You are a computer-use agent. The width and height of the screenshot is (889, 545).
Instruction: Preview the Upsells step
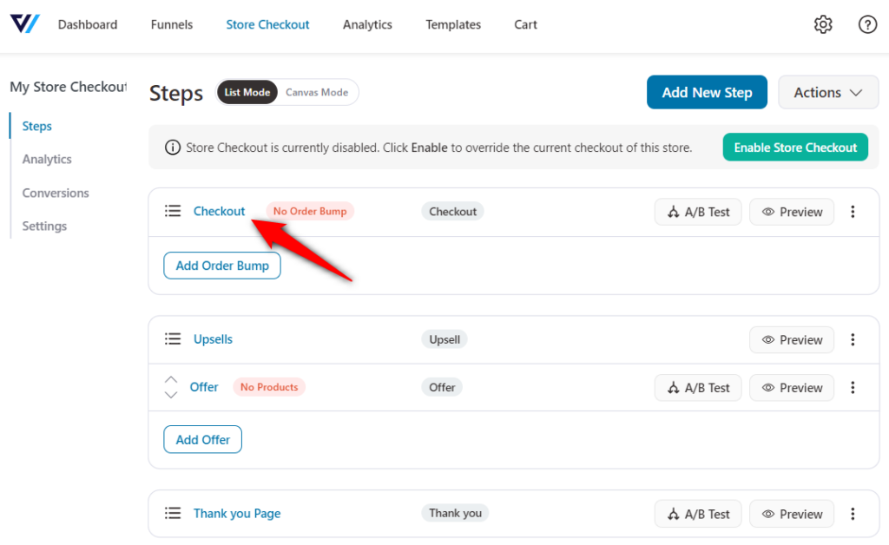[792, 340]
